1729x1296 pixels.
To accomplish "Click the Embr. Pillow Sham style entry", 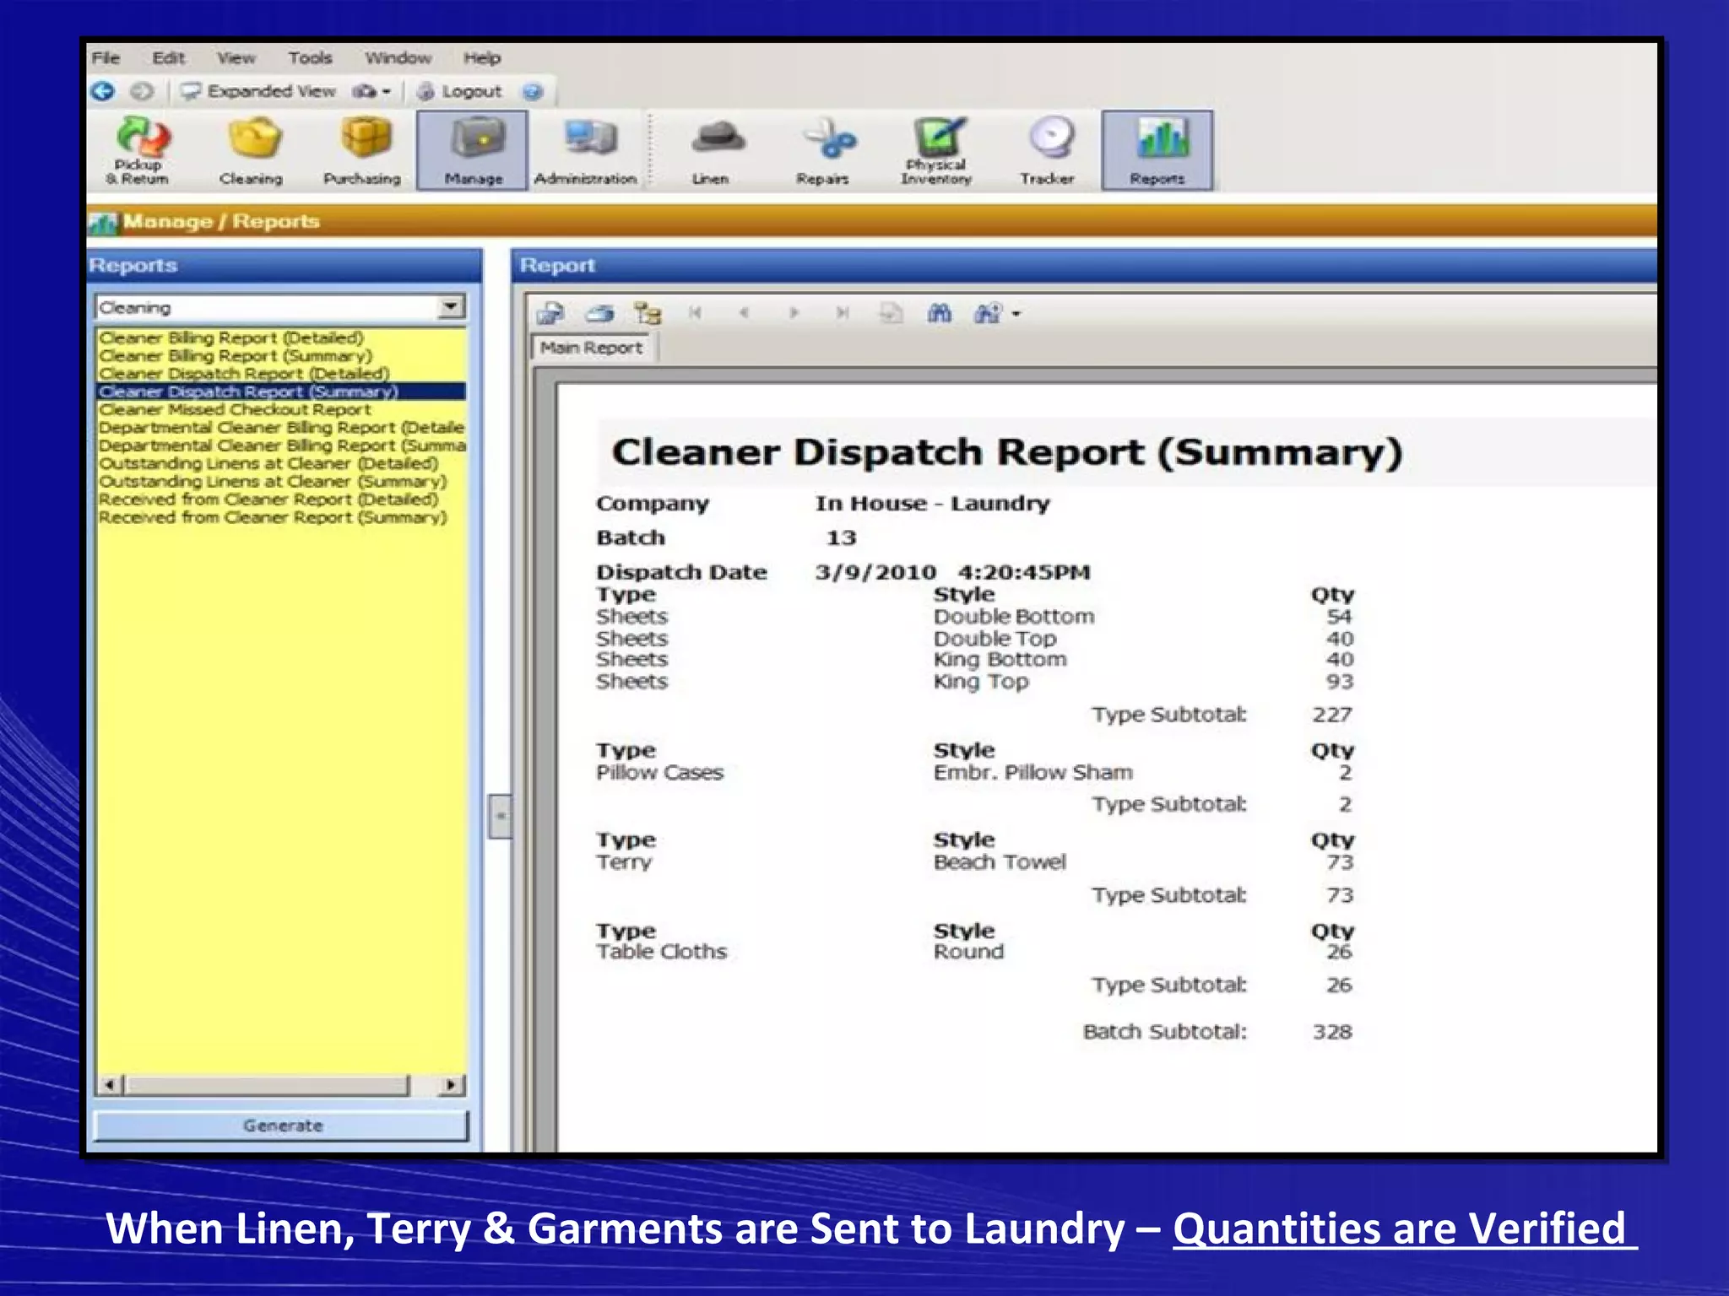I will [x=1033, y=773].
